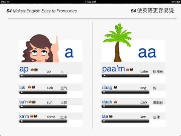The width and height of the screenshot is (181, 136).
Task: Play the audio for 'lak'
Action: tap(22, 92)
